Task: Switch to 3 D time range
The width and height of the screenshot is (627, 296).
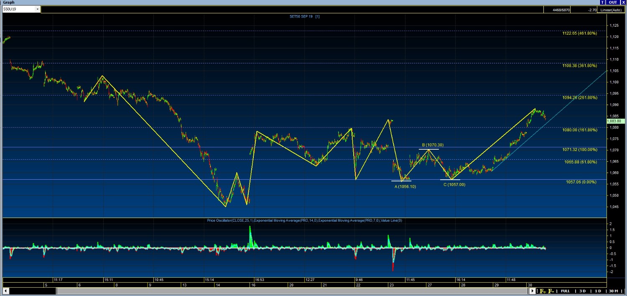Action: coord(582,291)
